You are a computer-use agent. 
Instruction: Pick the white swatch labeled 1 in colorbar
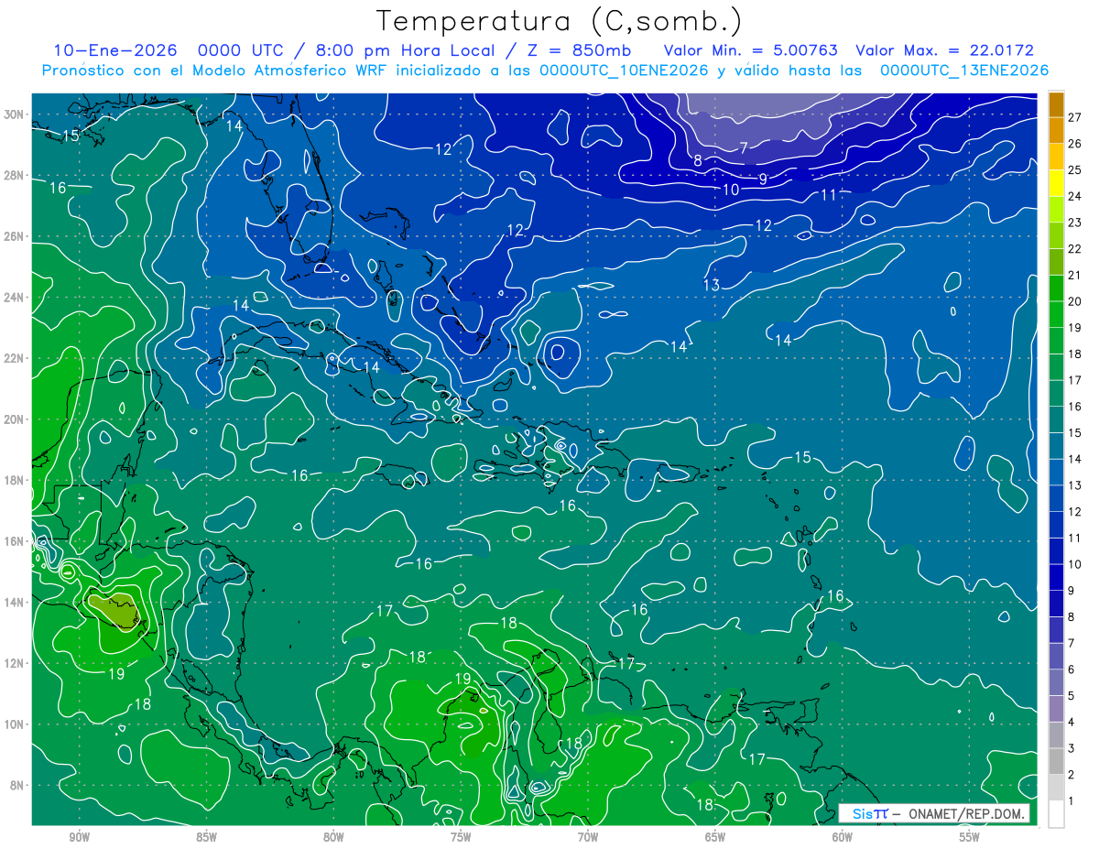click(1057, 814)
